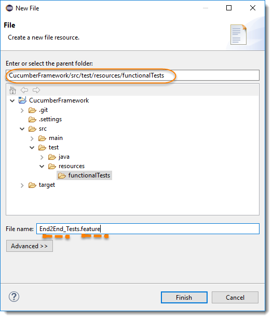The height and width of the screenshot is (319, 273).
Task: Open Advanced >> options
Action: point(30,246)
